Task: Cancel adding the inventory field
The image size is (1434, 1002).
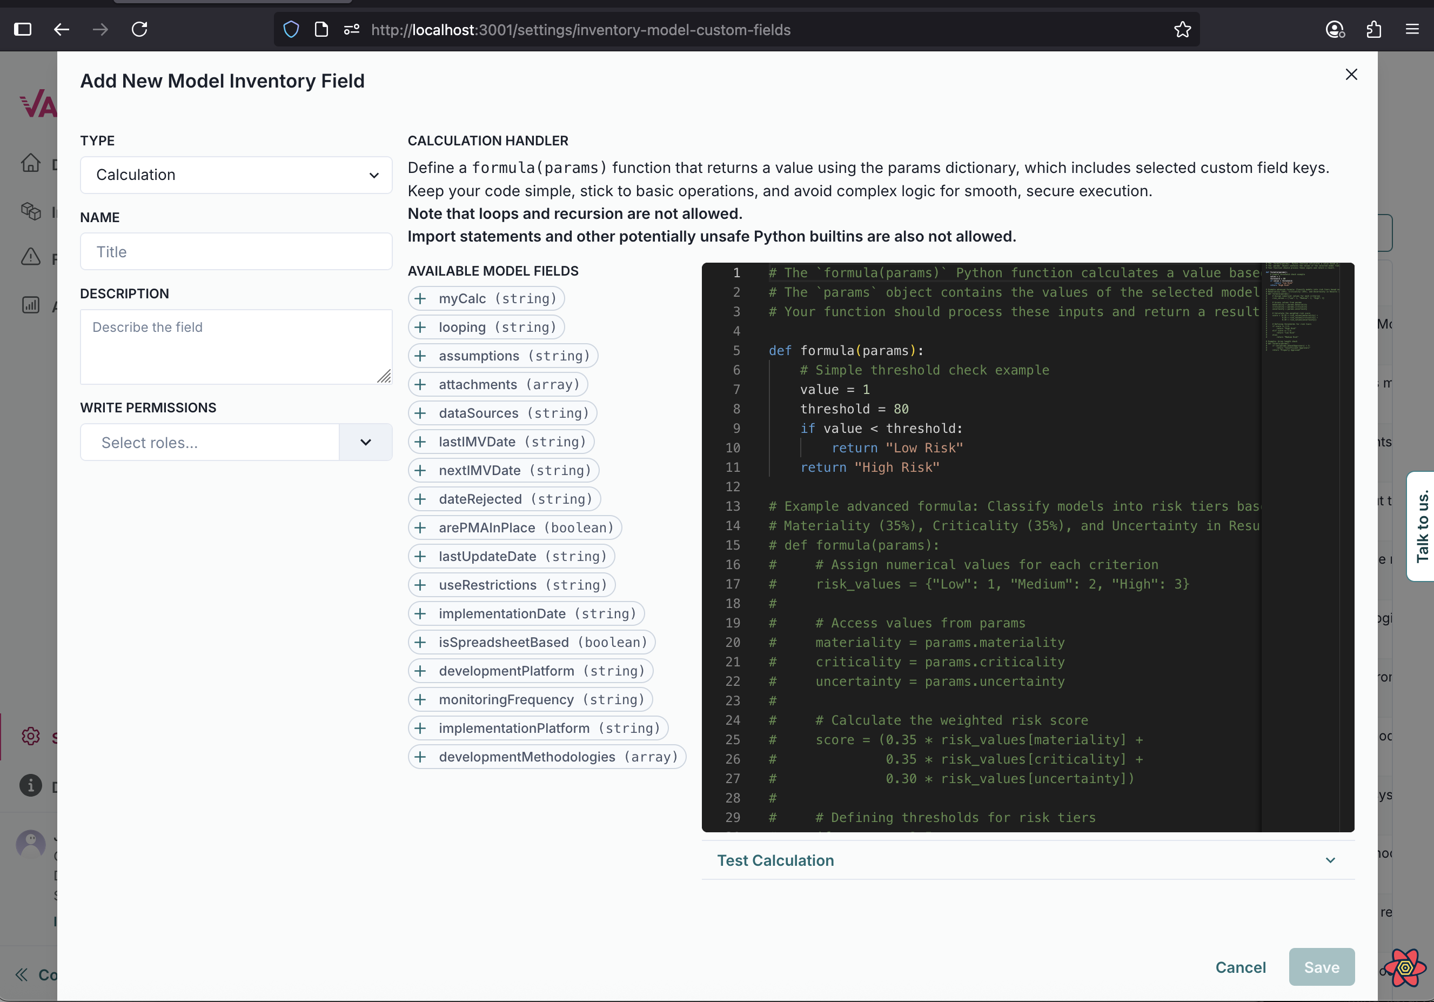Action: pos(1241,967)
